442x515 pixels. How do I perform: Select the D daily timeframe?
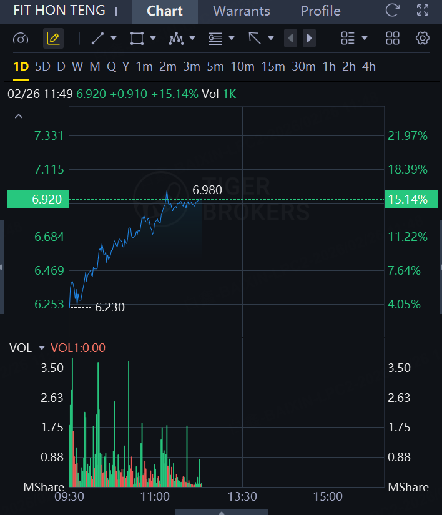click(x=61, y=67)
